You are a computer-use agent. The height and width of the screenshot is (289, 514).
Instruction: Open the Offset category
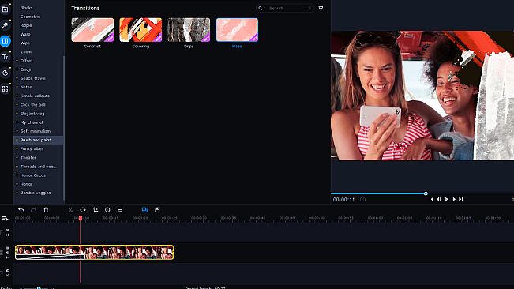(26, 61)
